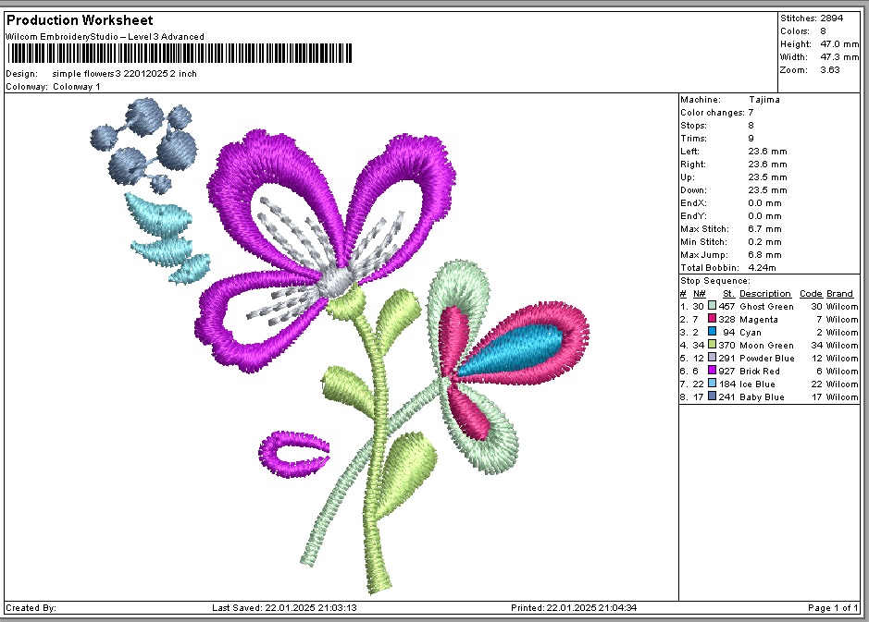The height and width of the screenshot is (622, 869).
Task: Click the cyan teardrop petal in the design
Action: pos(510,349)
